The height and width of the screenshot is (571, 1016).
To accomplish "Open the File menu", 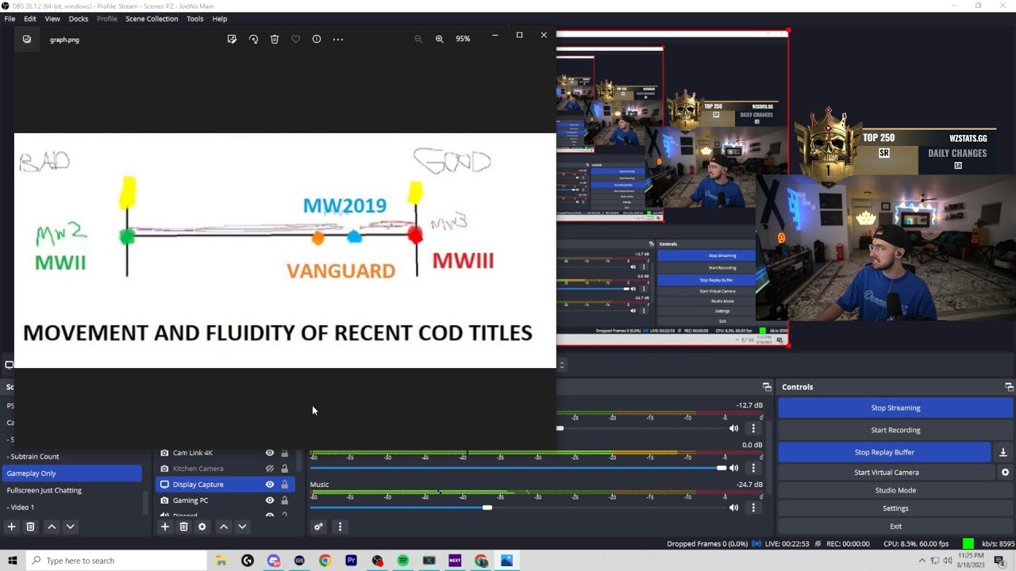I will pos(10,18).
